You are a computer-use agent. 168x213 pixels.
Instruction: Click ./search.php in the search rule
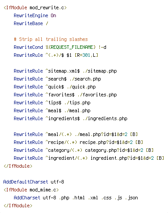(x=85, y=79)
